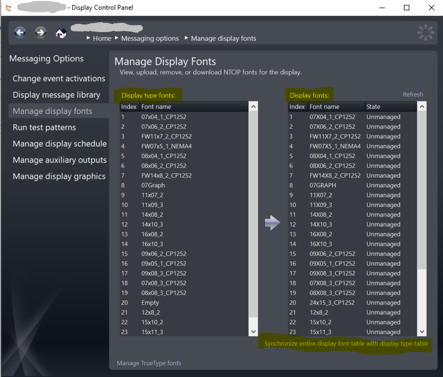Click the back navigation arrow icon
Image resolution: width=443 pixels, height=377 pixels.
tap(20, 33)
